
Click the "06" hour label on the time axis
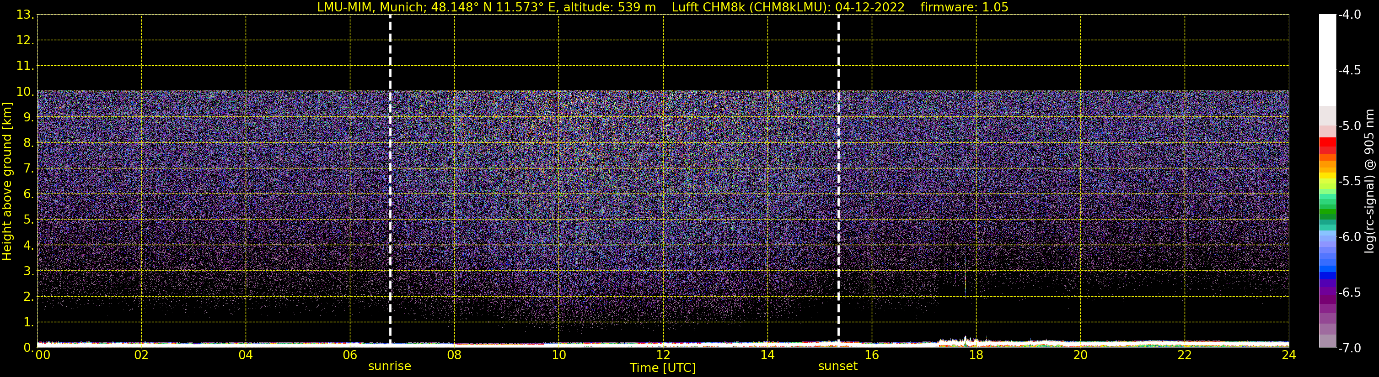(x=350, y=355)
